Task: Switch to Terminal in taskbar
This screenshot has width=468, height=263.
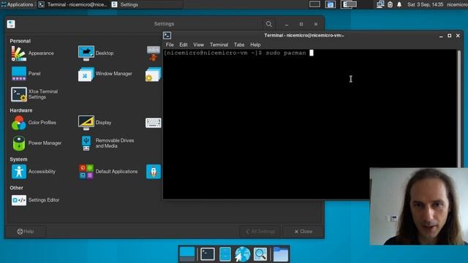Action: 73,4
